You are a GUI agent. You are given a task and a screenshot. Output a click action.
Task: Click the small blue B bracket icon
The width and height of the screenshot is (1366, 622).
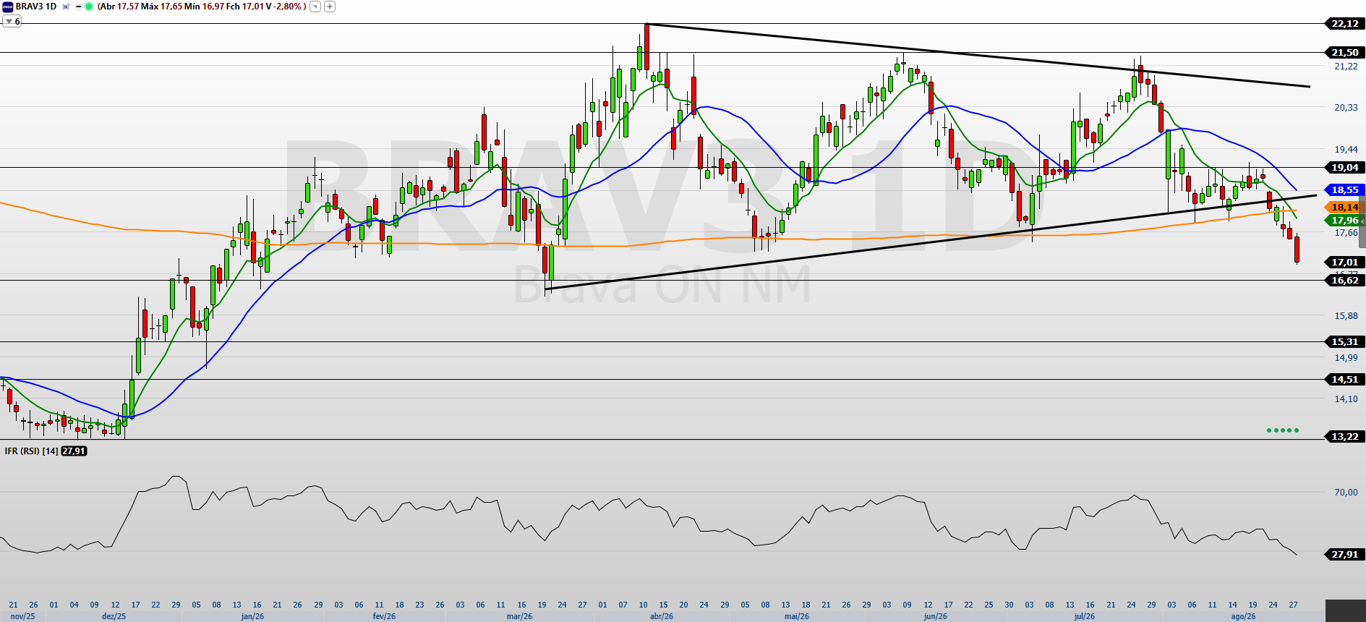(x=66, y=7)
